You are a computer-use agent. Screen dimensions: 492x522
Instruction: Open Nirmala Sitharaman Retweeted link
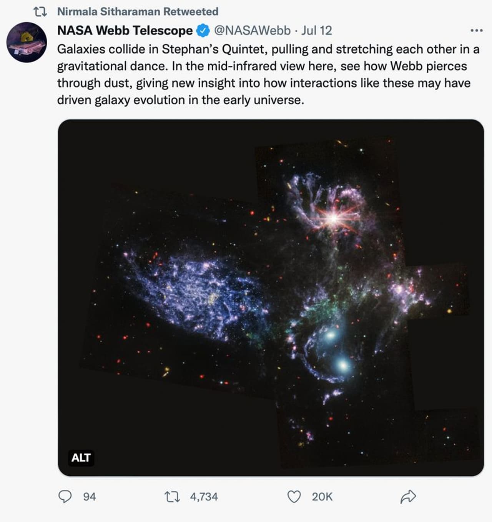pyautogui.click(x=138, y=12)
